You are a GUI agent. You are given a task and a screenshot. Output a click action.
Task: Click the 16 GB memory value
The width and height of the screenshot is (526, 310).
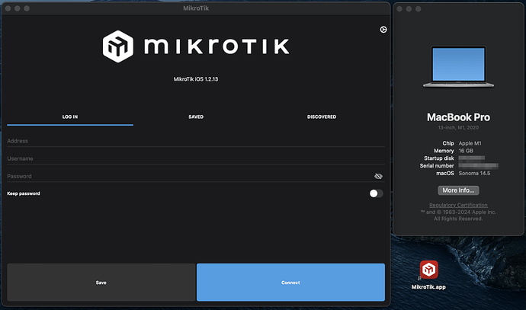[466, 151]
